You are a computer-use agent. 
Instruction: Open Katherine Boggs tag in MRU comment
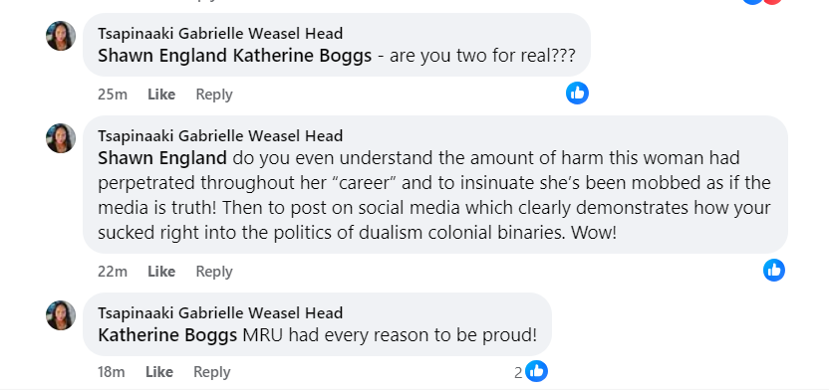pos(167,335)
